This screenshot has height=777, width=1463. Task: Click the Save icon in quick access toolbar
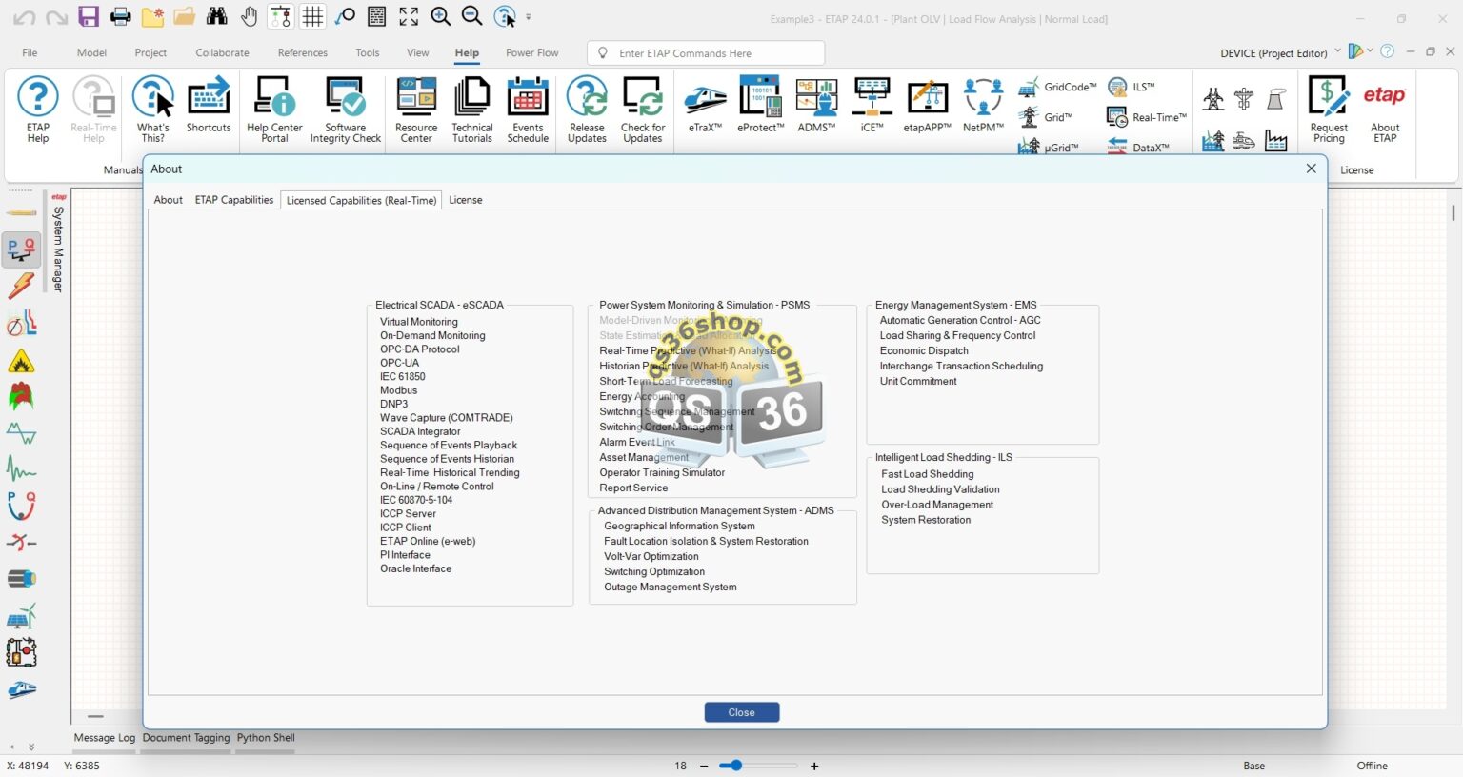[x=89, y=15]
